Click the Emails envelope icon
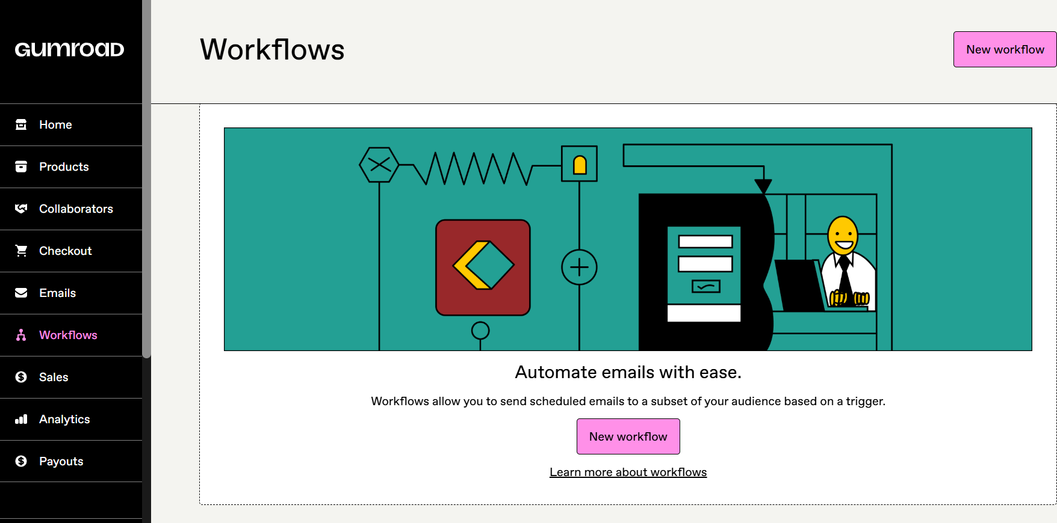Viewport: 1057px width, 523px height. (x=21, y=293)
